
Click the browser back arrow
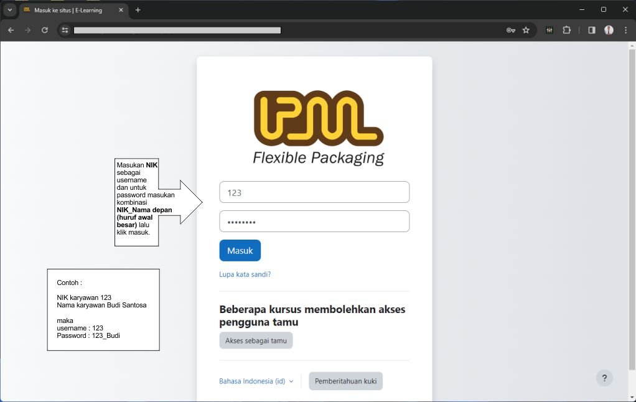click(11, 30)
